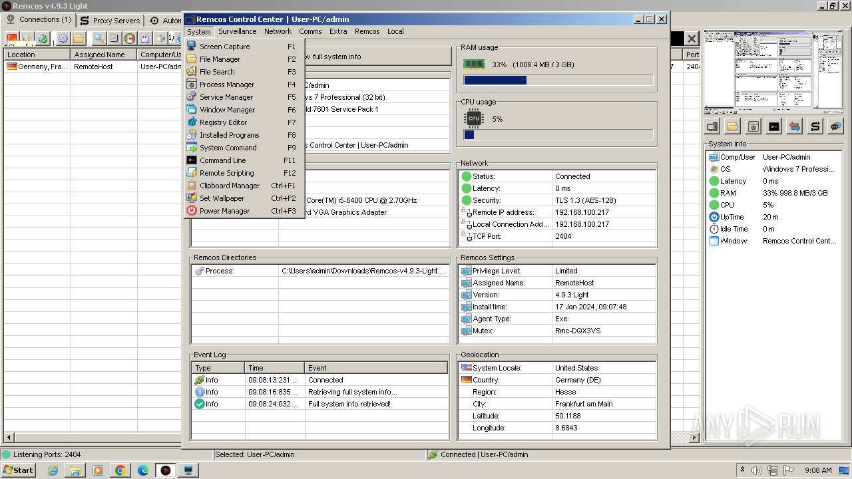Click the red-blue transfer arrows icon
Image resolution: width=852 pixels, height=479 pixels.
tap(795, 126)
